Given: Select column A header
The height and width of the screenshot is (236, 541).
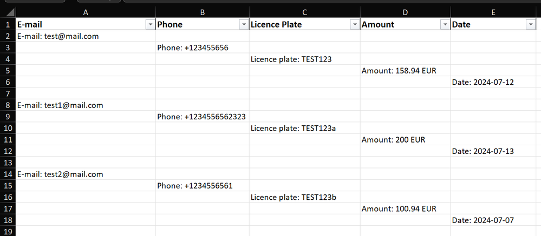Looking at the screenshot, I should pos(86,12).
